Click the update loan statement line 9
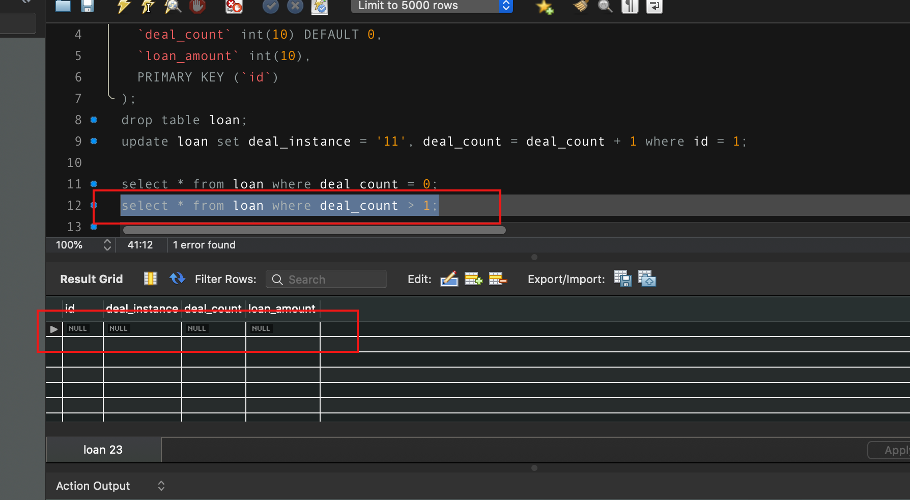 (434, 142)
